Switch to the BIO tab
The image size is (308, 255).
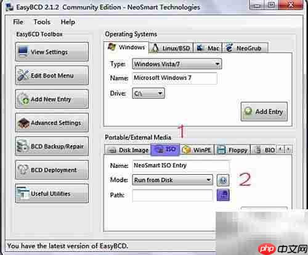(x=264, y=150)
